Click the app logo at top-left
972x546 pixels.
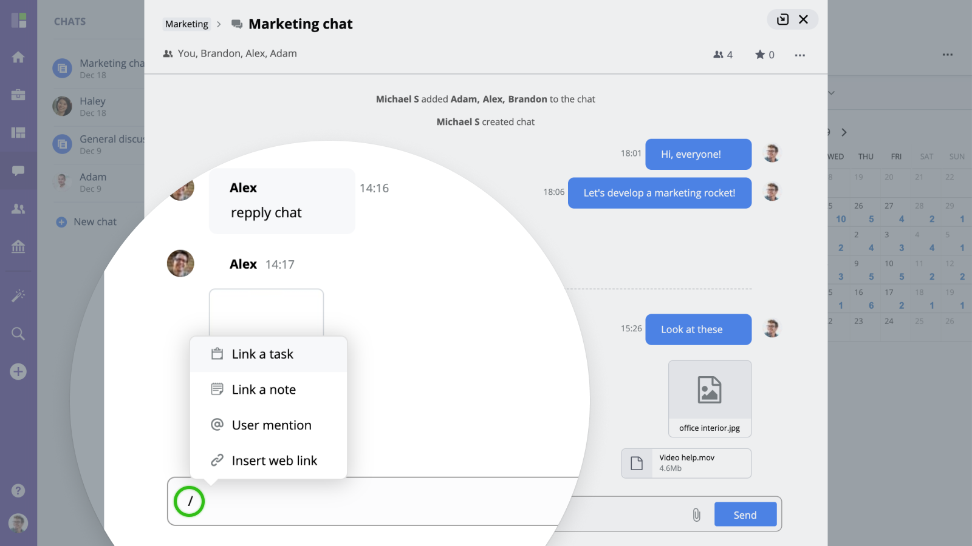click(19, 20)
